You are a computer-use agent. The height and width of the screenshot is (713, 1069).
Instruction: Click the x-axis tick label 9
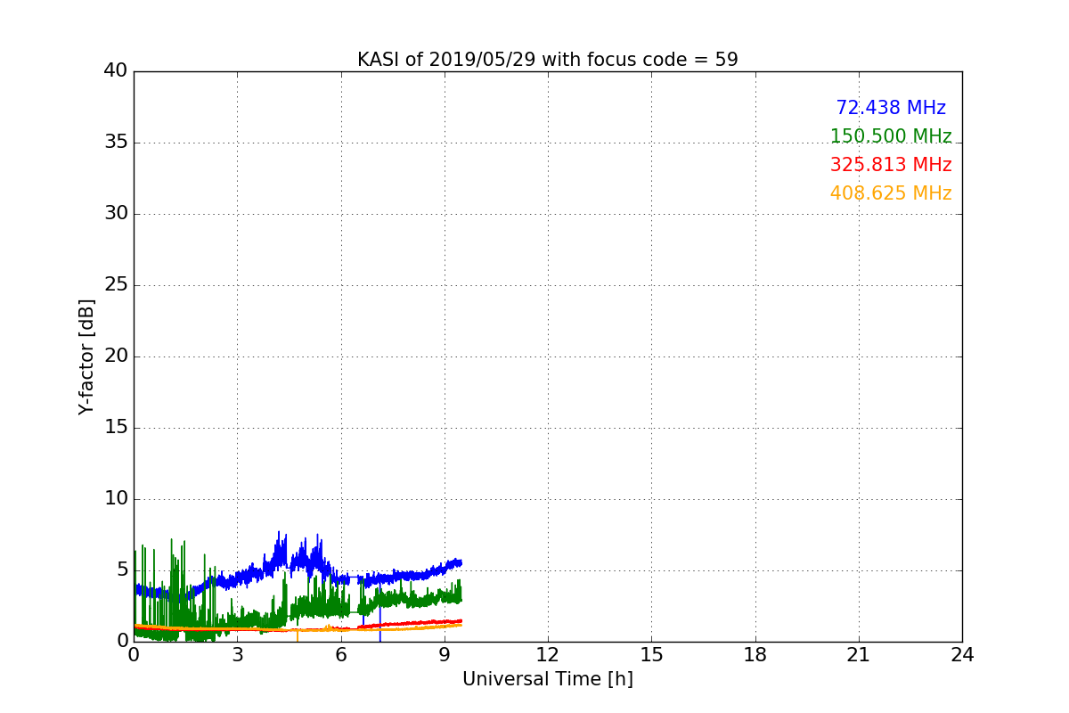(x=445, y=655)
